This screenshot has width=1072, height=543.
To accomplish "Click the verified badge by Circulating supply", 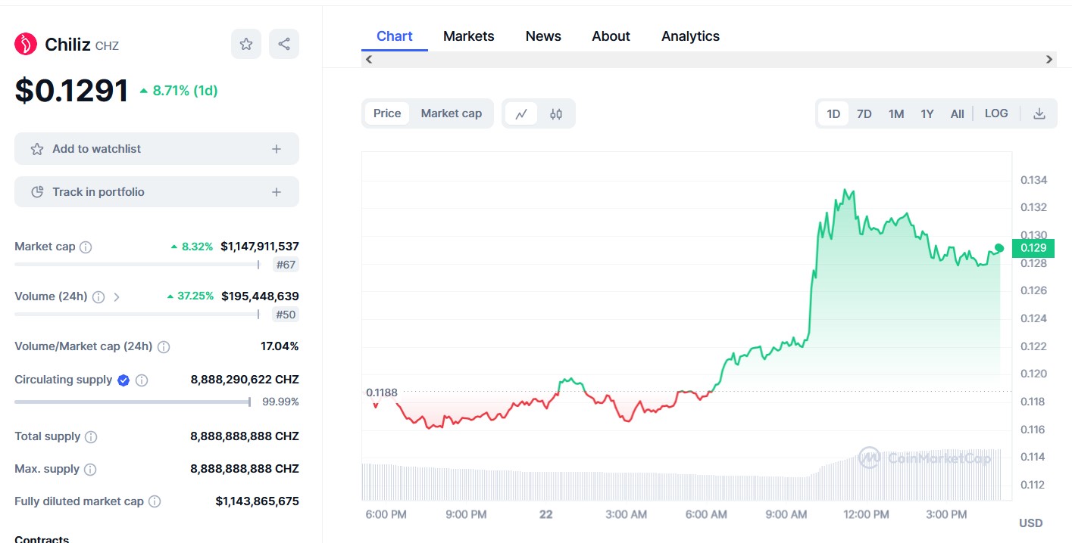I will pos(123,380).
